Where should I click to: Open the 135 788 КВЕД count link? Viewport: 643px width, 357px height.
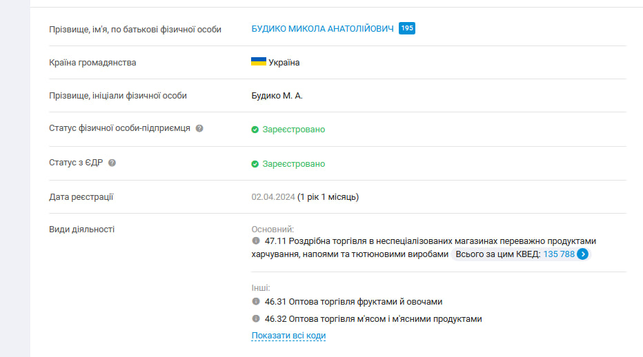coord(559,254)
